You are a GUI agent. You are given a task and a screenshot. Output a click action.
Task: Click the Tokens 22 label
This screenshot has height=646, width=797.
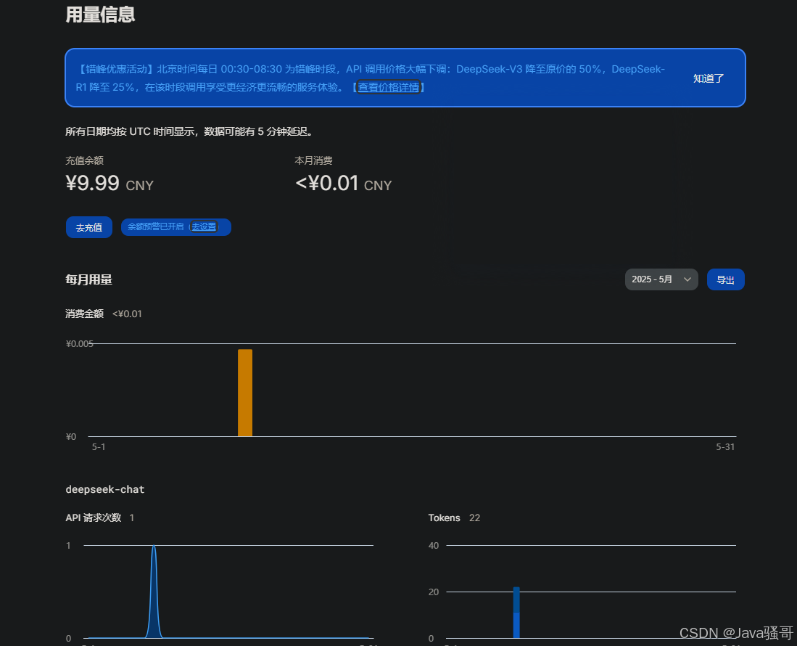(x=454, y=518)
